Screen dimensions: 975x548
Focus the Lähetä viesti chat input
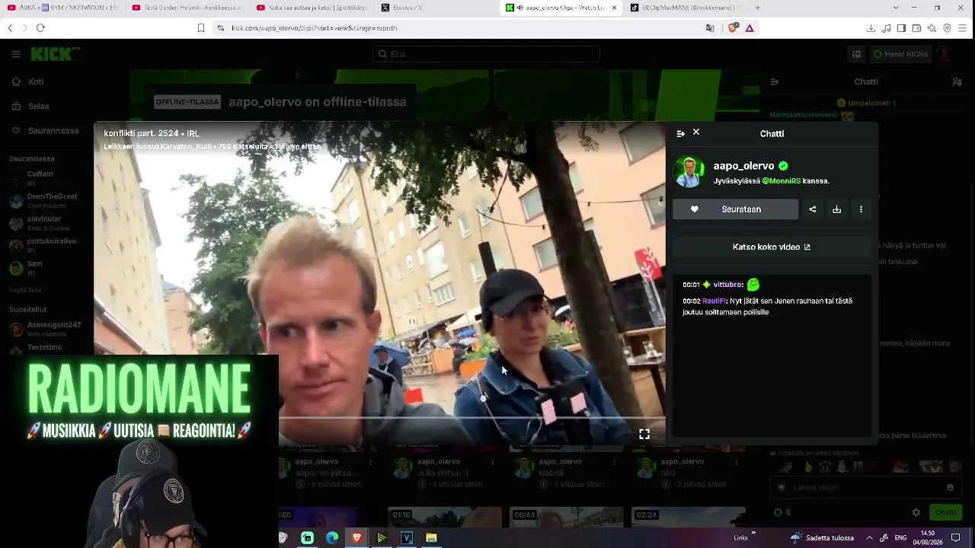pos(865,487)
